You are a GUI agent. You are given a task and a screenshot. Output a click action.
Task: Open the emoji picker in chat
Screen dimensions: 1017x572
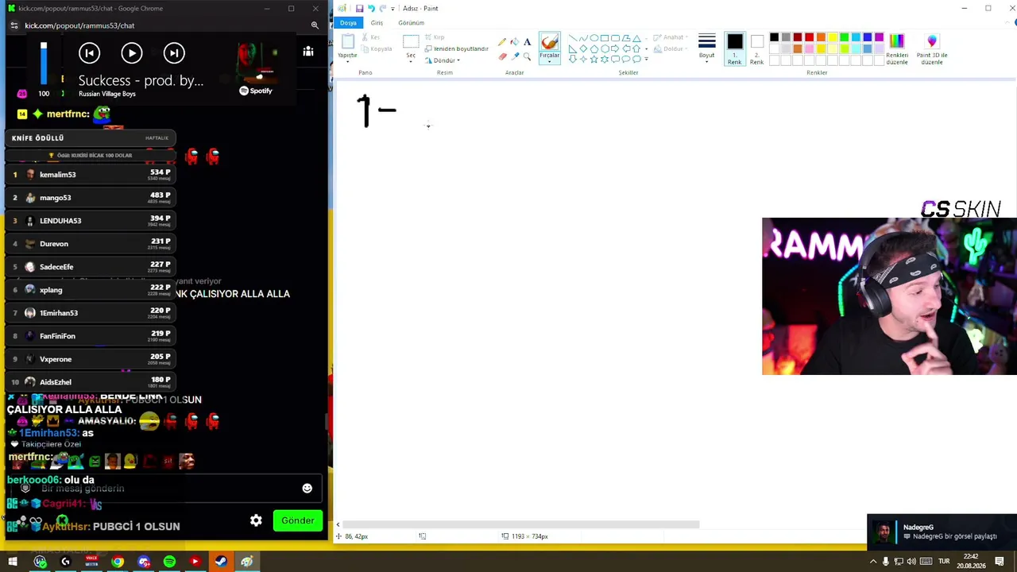coord(307,488)
